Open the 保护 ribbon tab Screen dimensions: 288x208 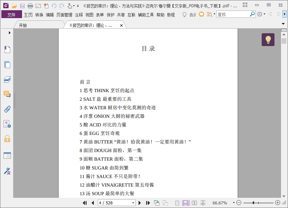111,15
